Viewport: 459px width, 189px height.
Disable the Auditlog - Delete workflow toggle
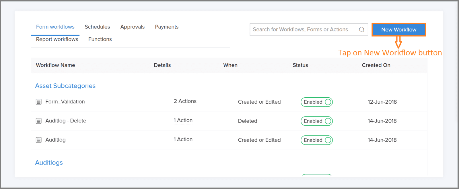(316, 121)
